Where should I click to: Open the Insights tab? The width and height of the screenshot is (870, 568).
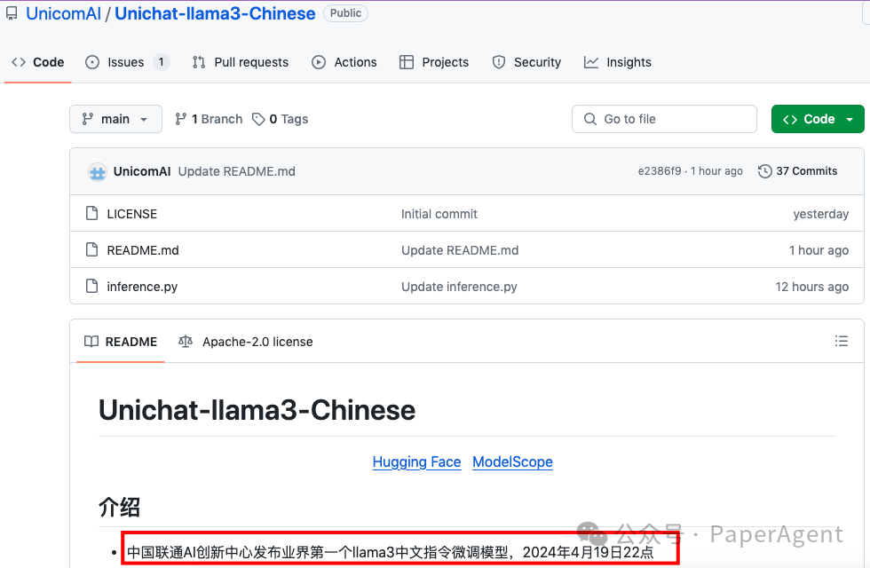tap(618, 62)
